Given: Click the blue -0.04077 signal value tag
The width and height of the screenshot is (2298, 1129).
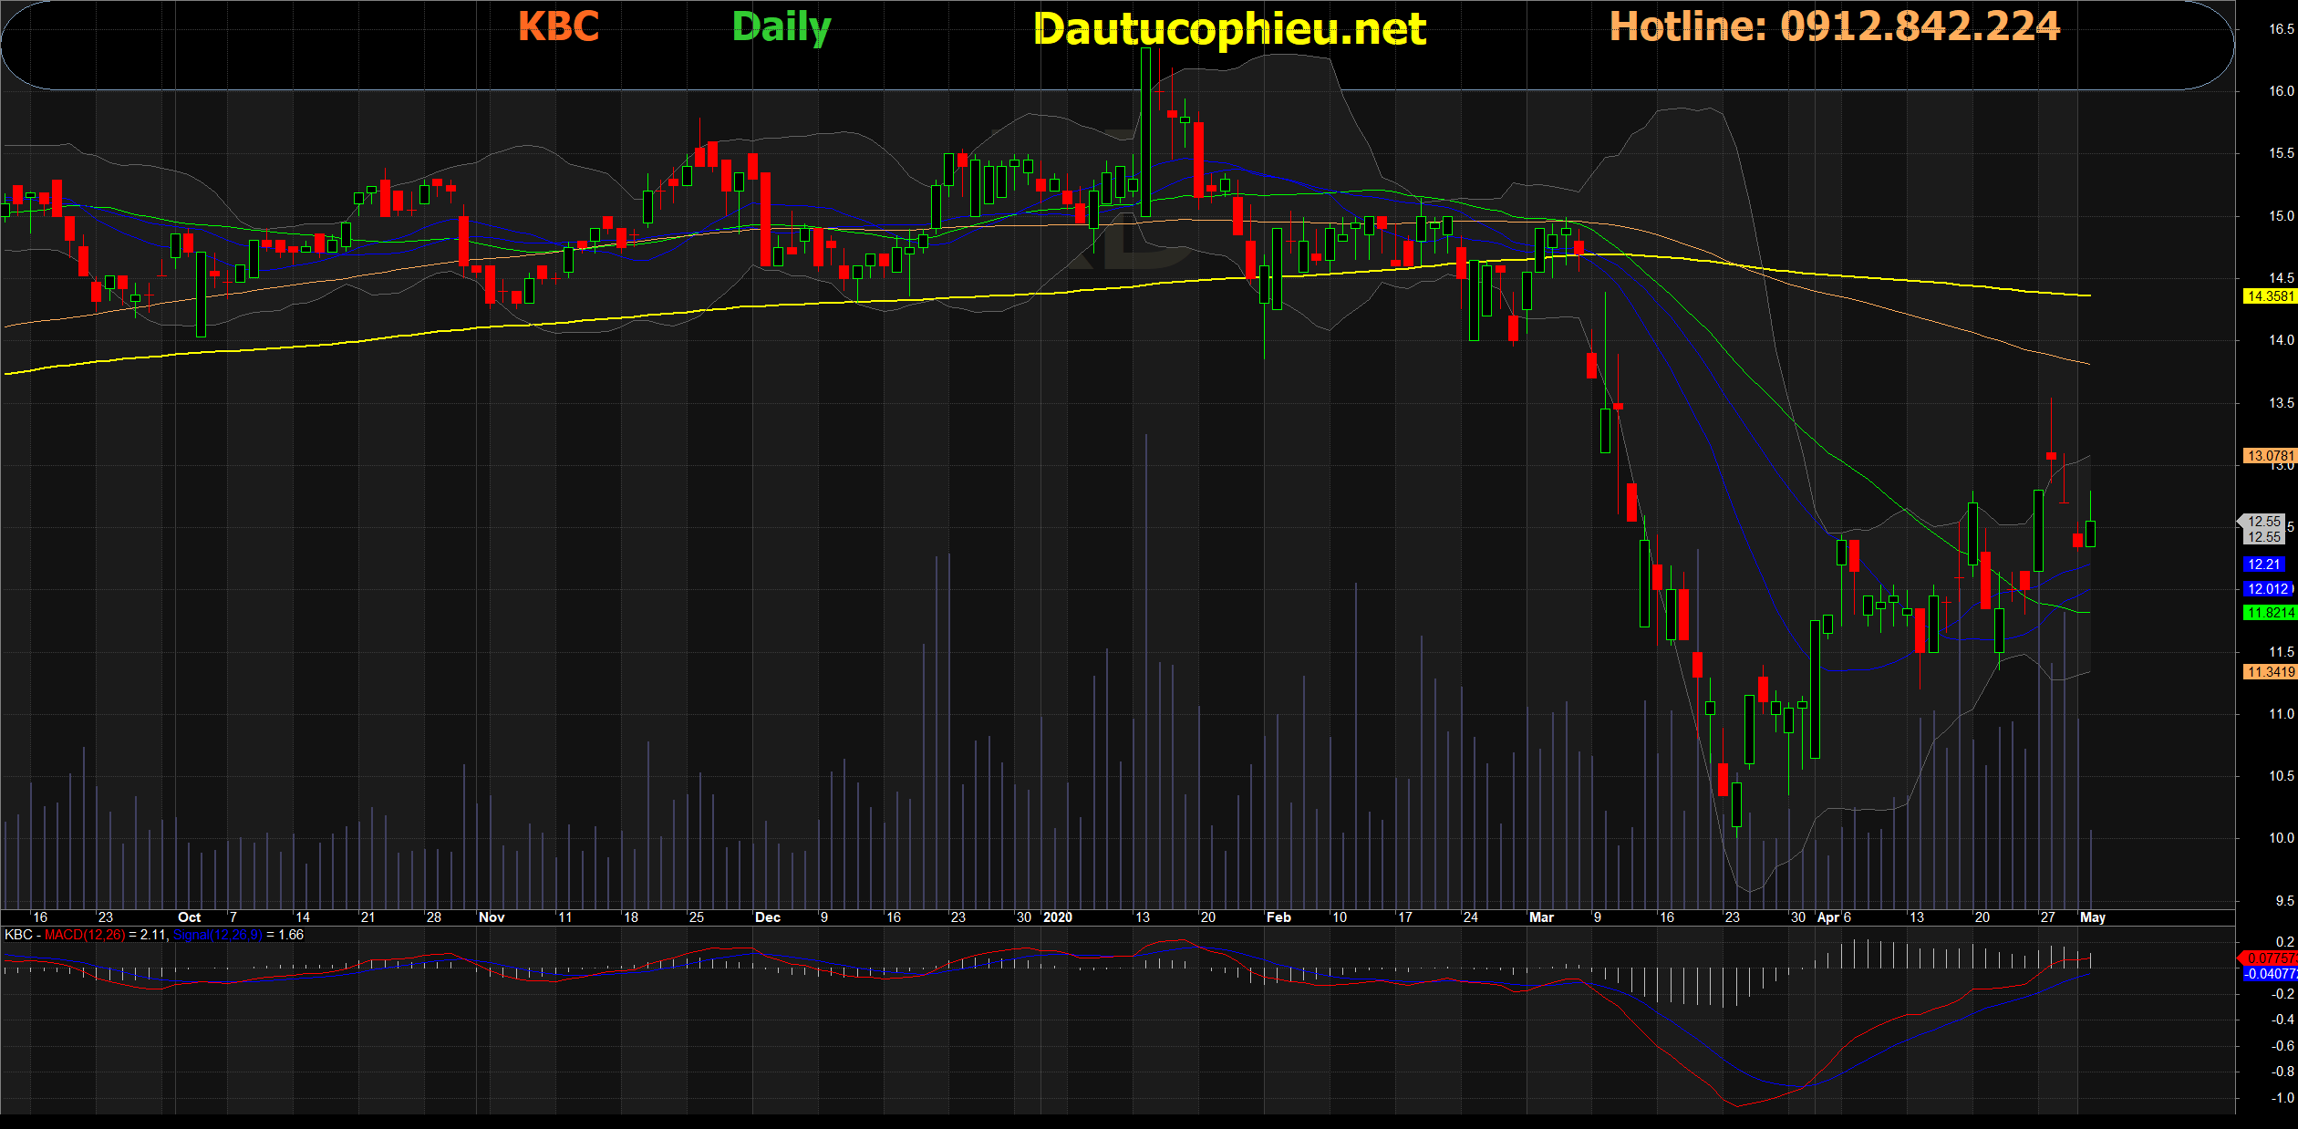Looking at the screenshot, I should [x=2269, y=974].
